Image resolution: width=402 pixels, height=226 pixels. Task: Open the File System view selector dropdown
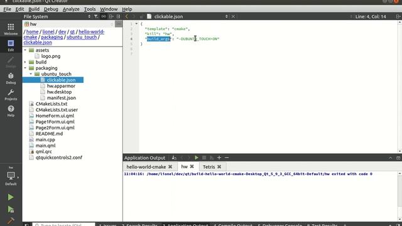coord(57,16)
